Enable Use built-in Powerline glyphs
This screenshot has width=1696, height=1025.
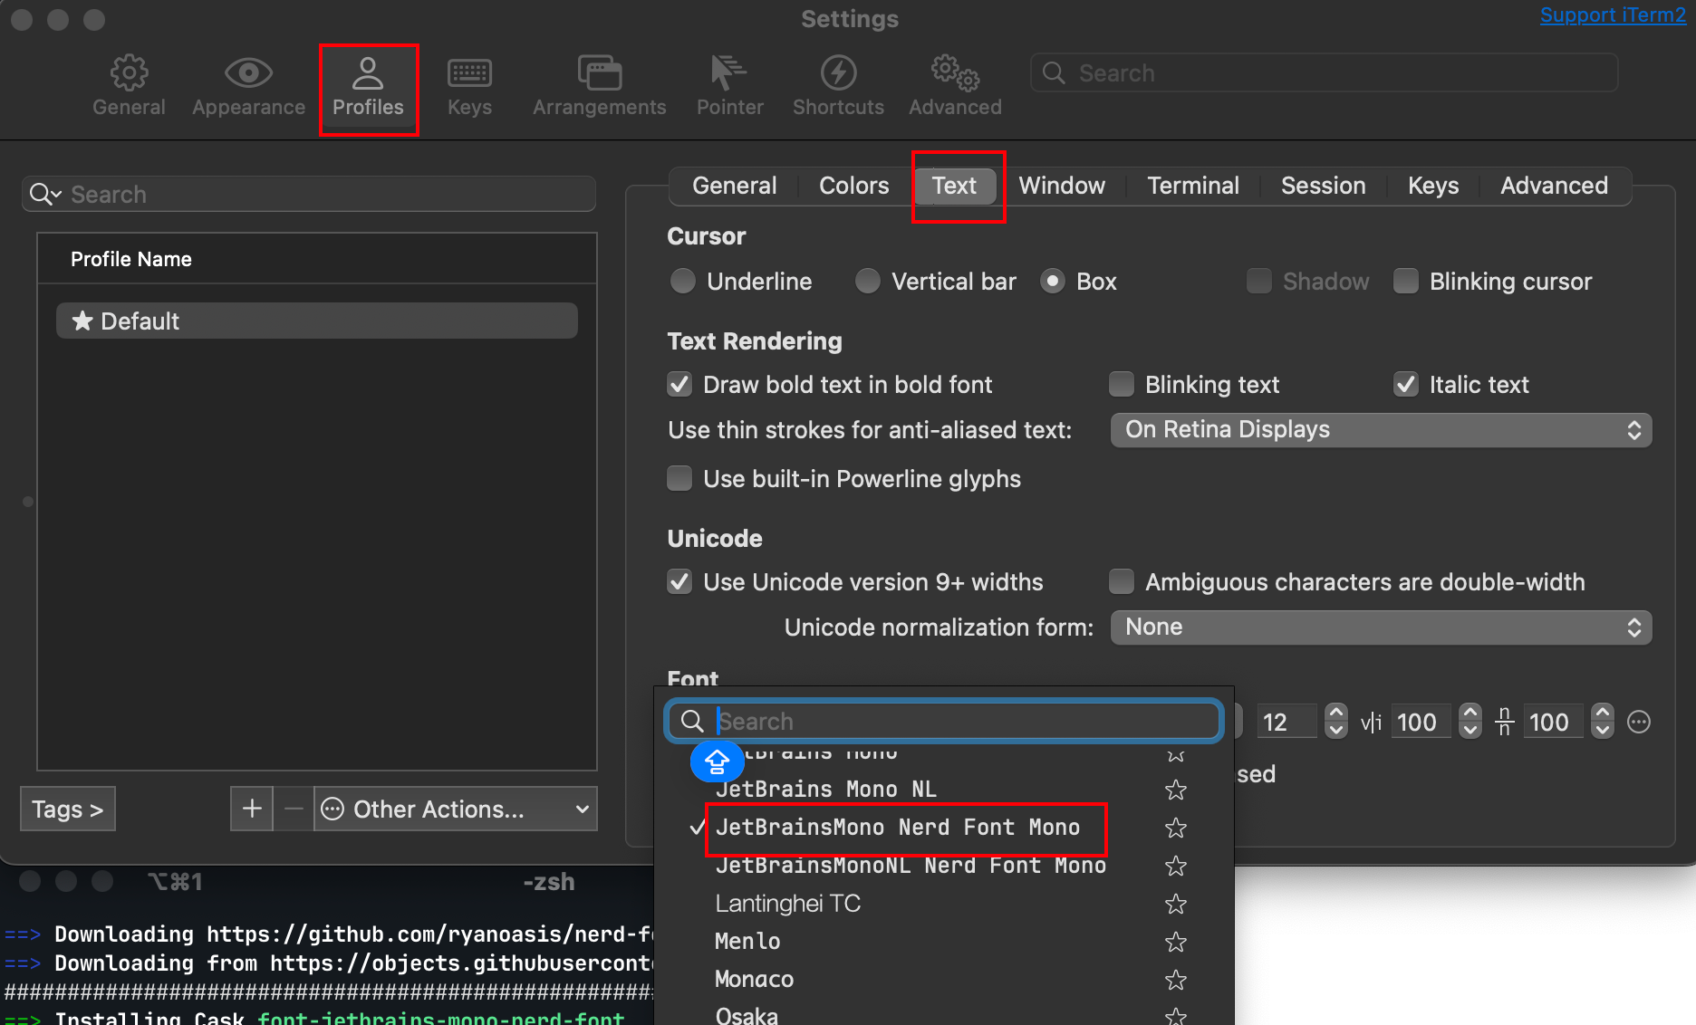(x=679, y=478)
